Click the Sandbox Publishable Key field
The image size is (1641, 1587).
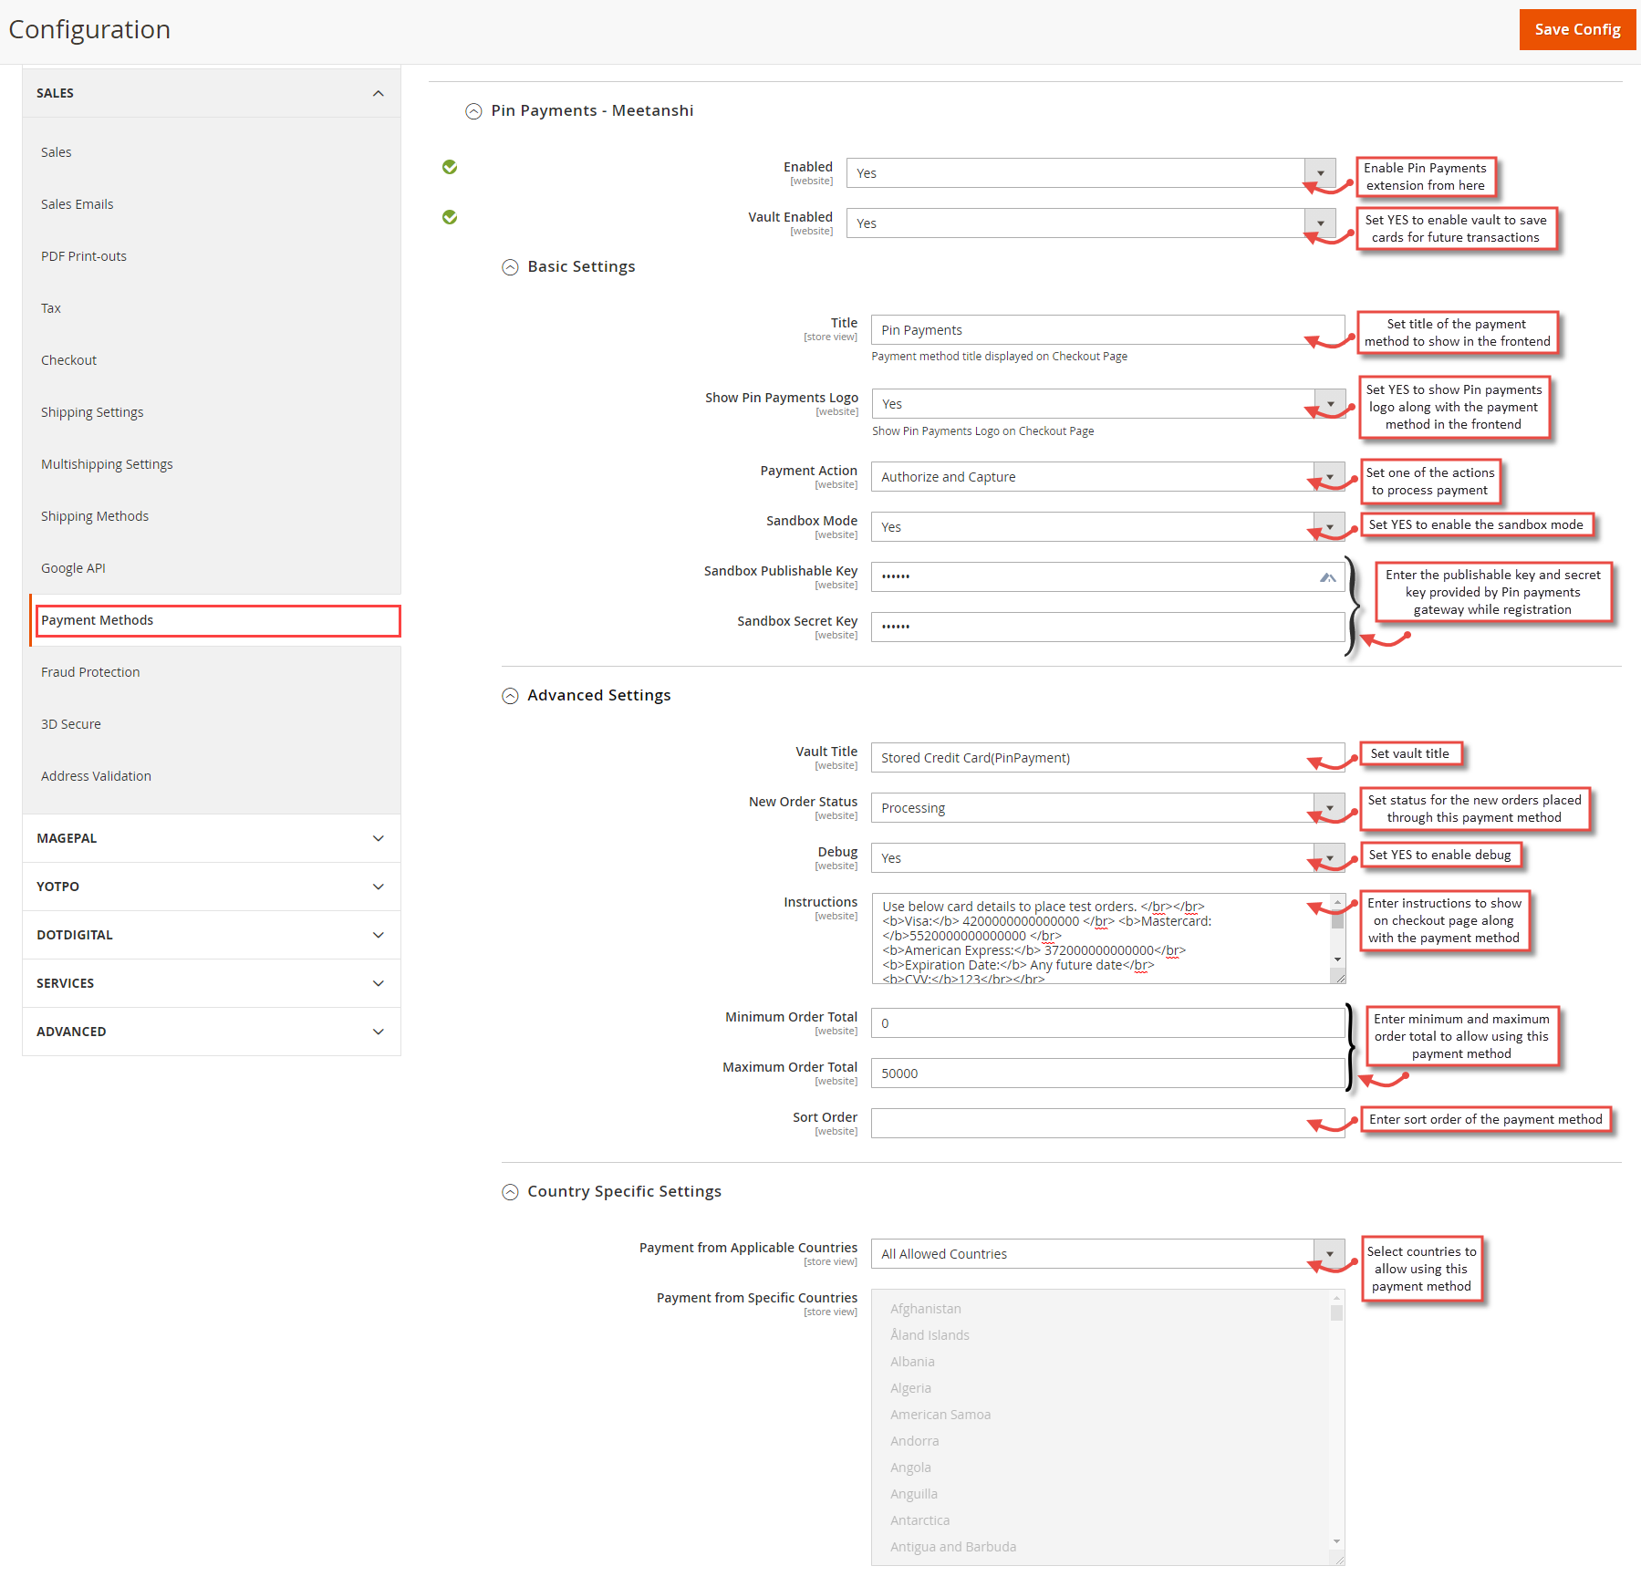(x=1107, y=577)
